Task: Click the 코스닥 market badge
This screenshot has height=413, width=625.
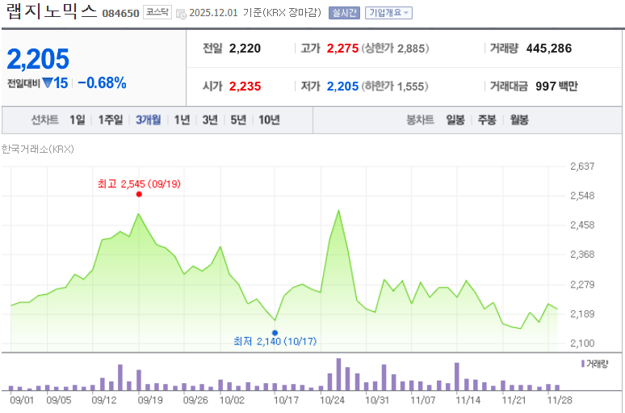Action: 157,12
